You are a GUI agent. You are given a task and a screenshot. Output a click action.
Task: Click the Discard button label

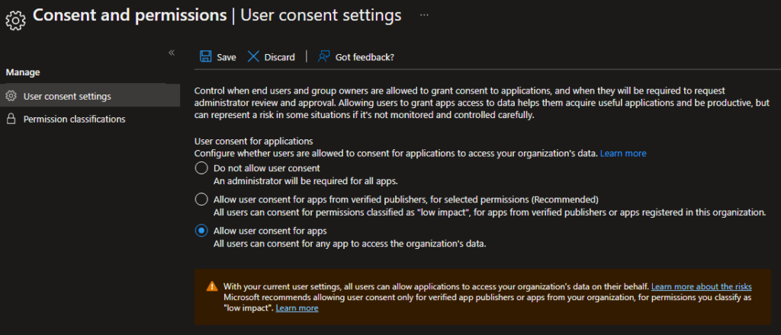coord(279,57)
